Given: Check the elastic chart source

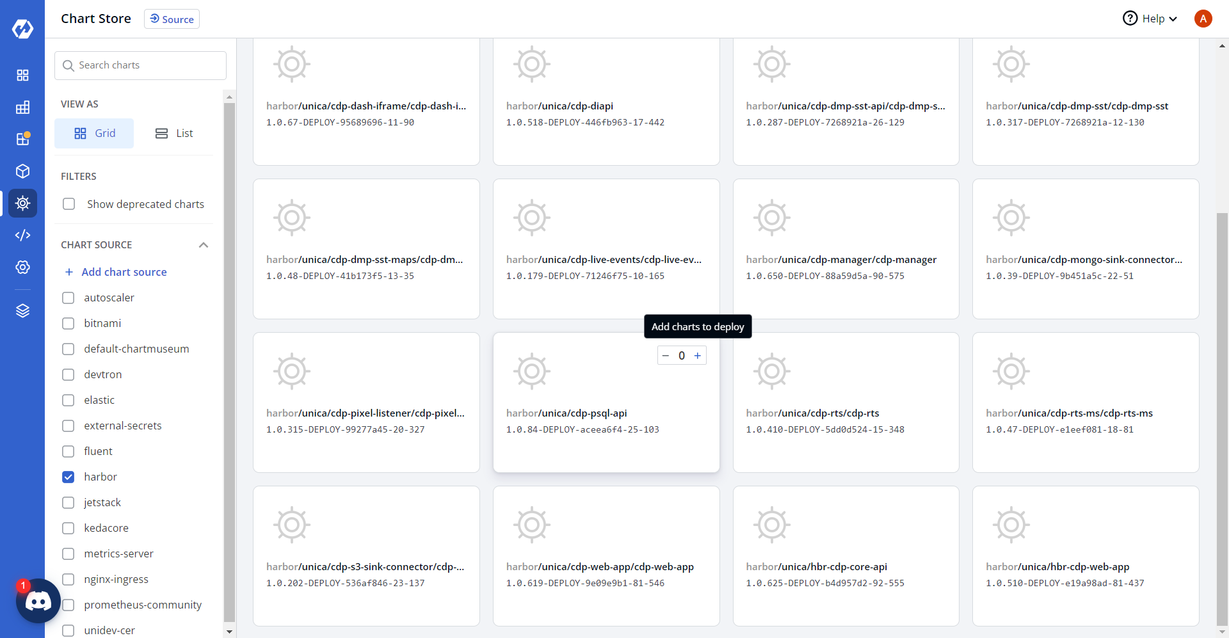Looking at the screenshot, I should (x=68, y=401).
